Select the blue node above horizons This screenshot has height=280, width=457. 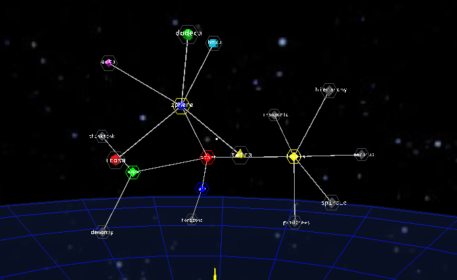[202, 188]
